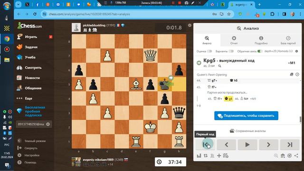Click the white queen on f7
Viewport: 304px width, 171px height.
(150, 56)
